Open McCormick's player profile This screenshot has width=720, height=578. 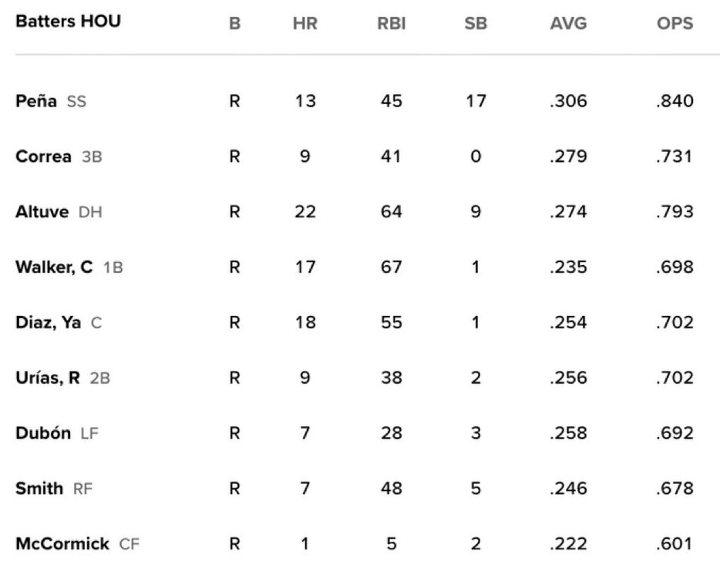[62, 545]
